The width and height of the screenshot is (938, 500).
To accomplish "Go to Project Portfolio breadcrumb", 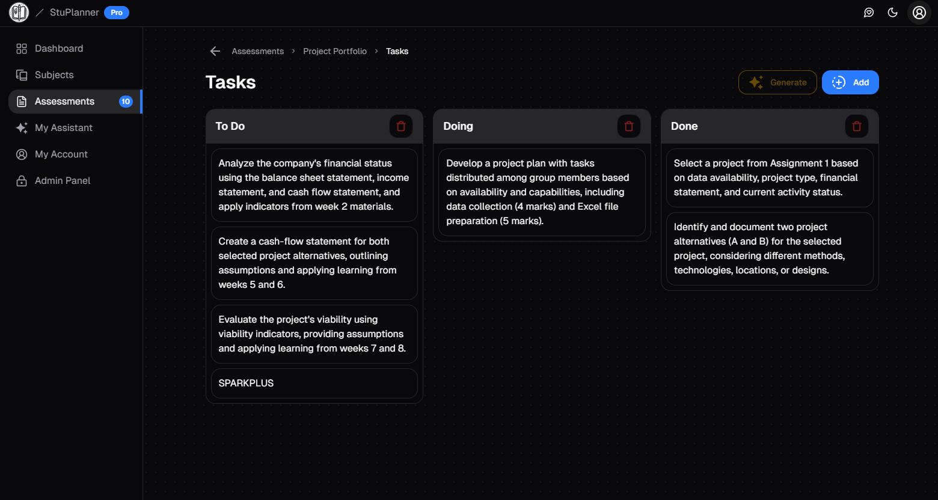I will pos(335,51).
